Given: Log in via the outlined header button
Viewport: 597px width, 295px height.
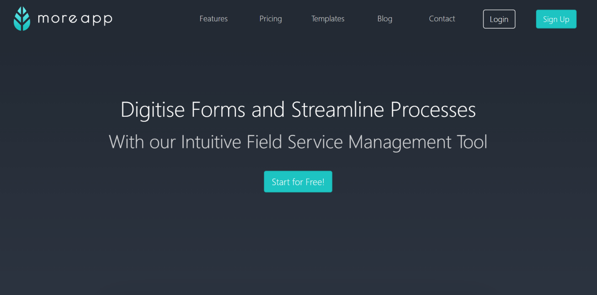Looking at the screenshot, I should [x=499, y=19].
